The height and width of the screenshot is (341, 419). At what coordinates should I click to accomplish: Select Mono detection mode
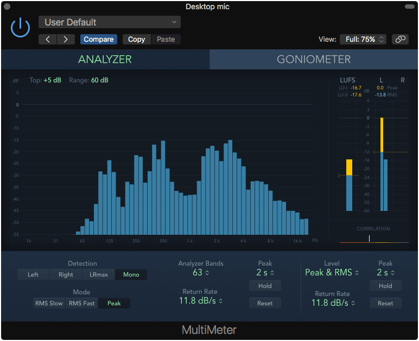click(131, 274)
